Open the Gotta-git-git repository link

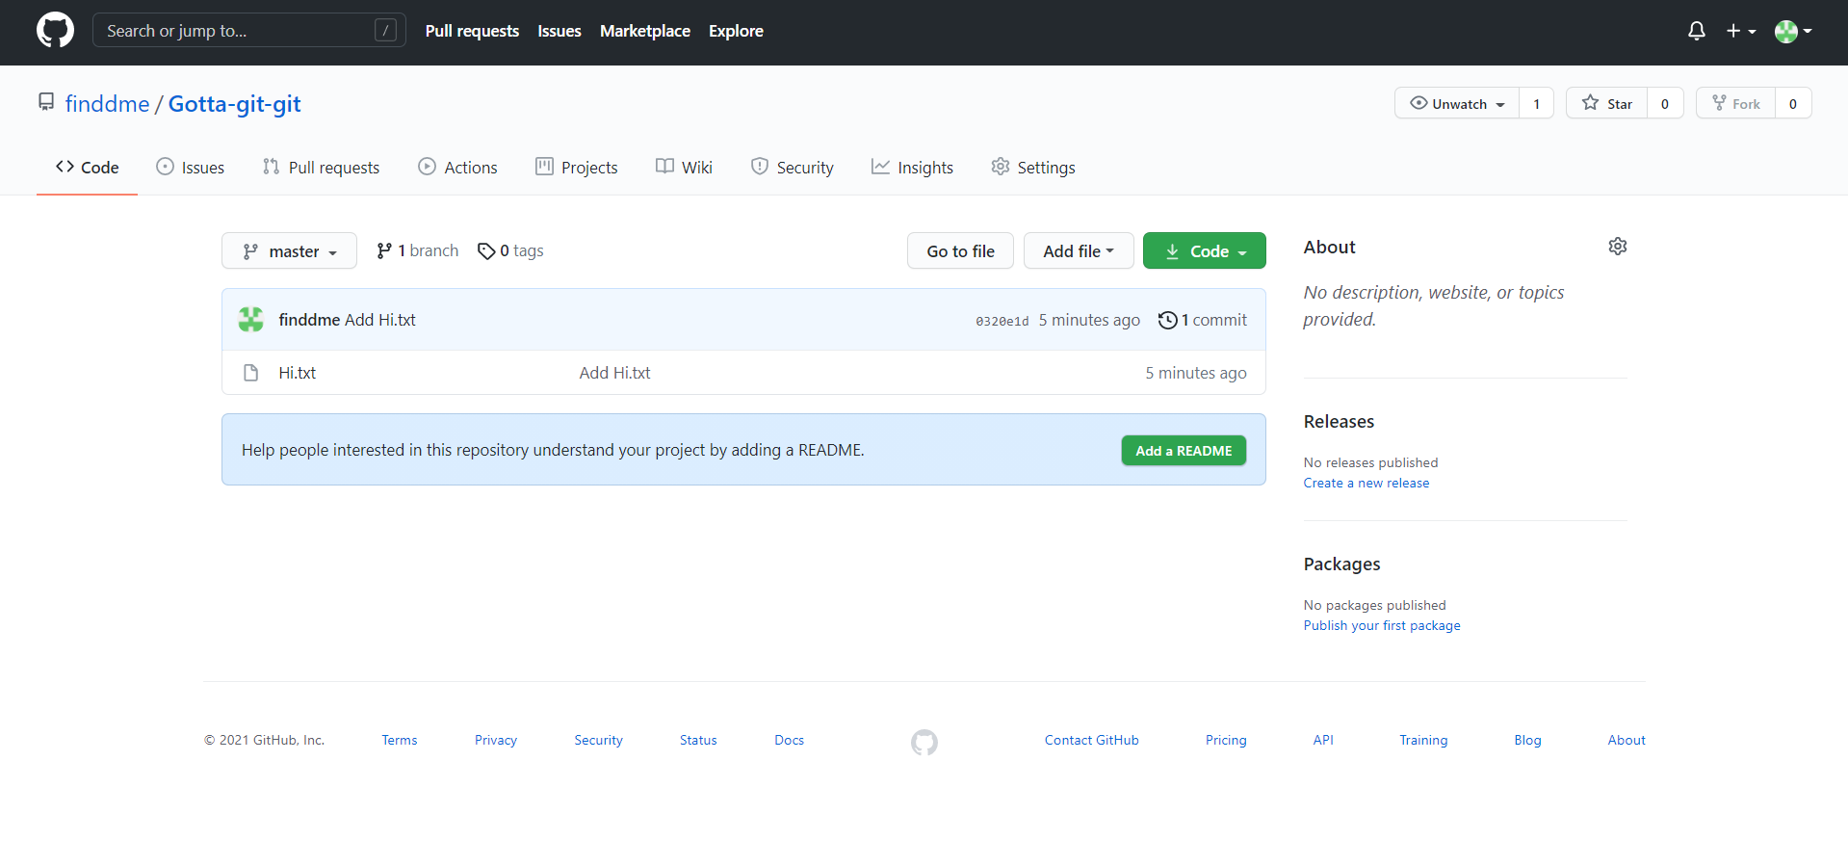point(234,103)
